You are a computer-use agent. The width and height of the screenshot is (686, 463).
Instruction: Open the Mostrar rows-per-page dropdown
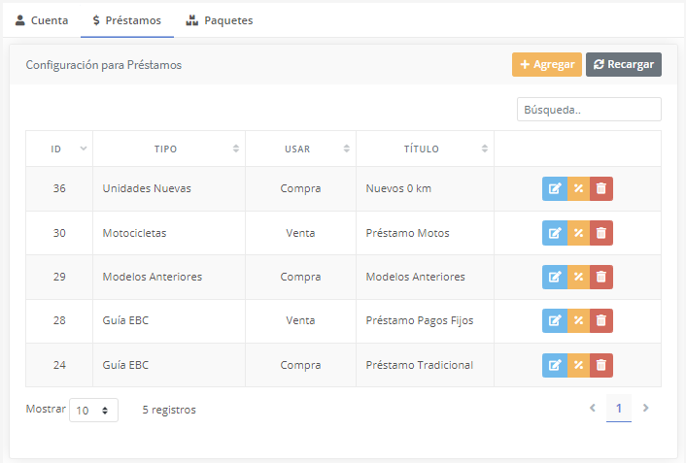point(93,410)
